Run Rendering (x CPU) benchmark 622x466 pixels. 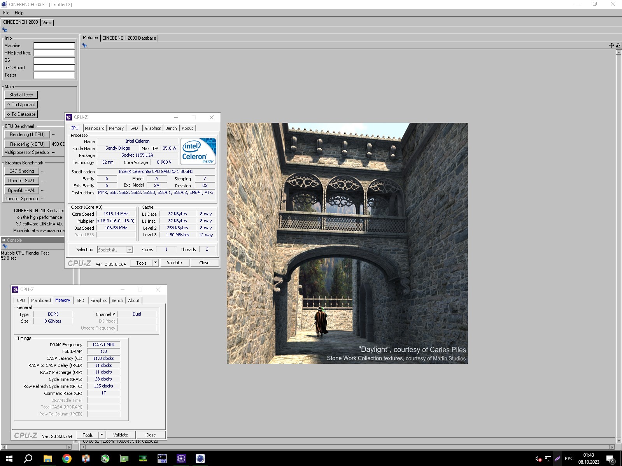pyautogui.click(x=27, y=144)
